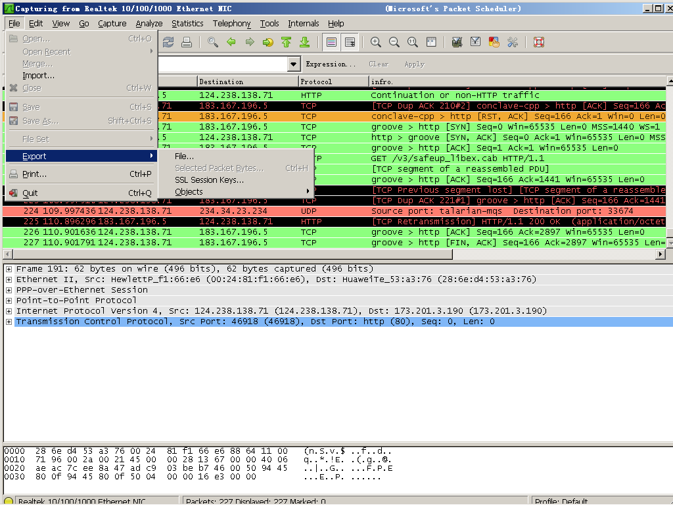Select packet 226 groove > http ACK row

point(335,232)
